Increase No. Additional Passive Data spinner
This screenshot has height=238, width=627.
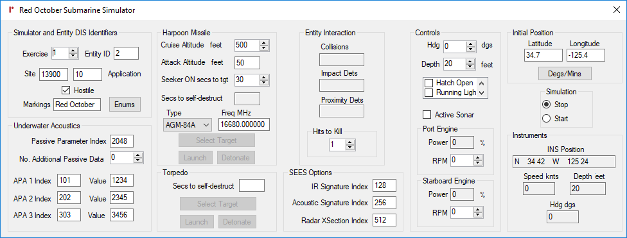pos(138,156)
